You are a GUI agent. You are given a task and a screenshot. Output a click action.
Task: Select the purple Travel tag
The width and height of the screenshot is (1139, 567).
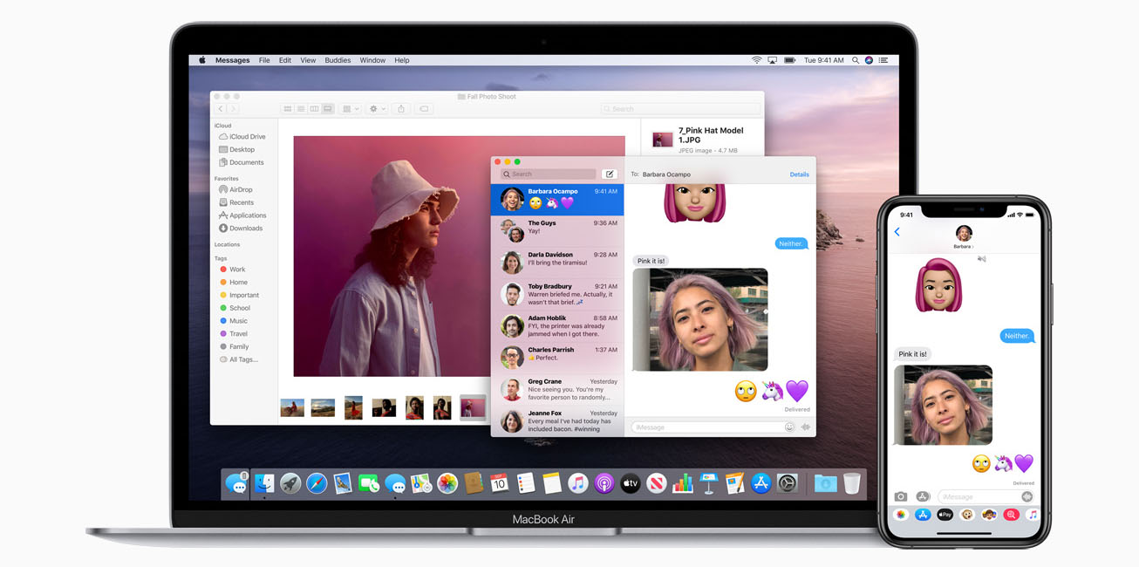238,334
